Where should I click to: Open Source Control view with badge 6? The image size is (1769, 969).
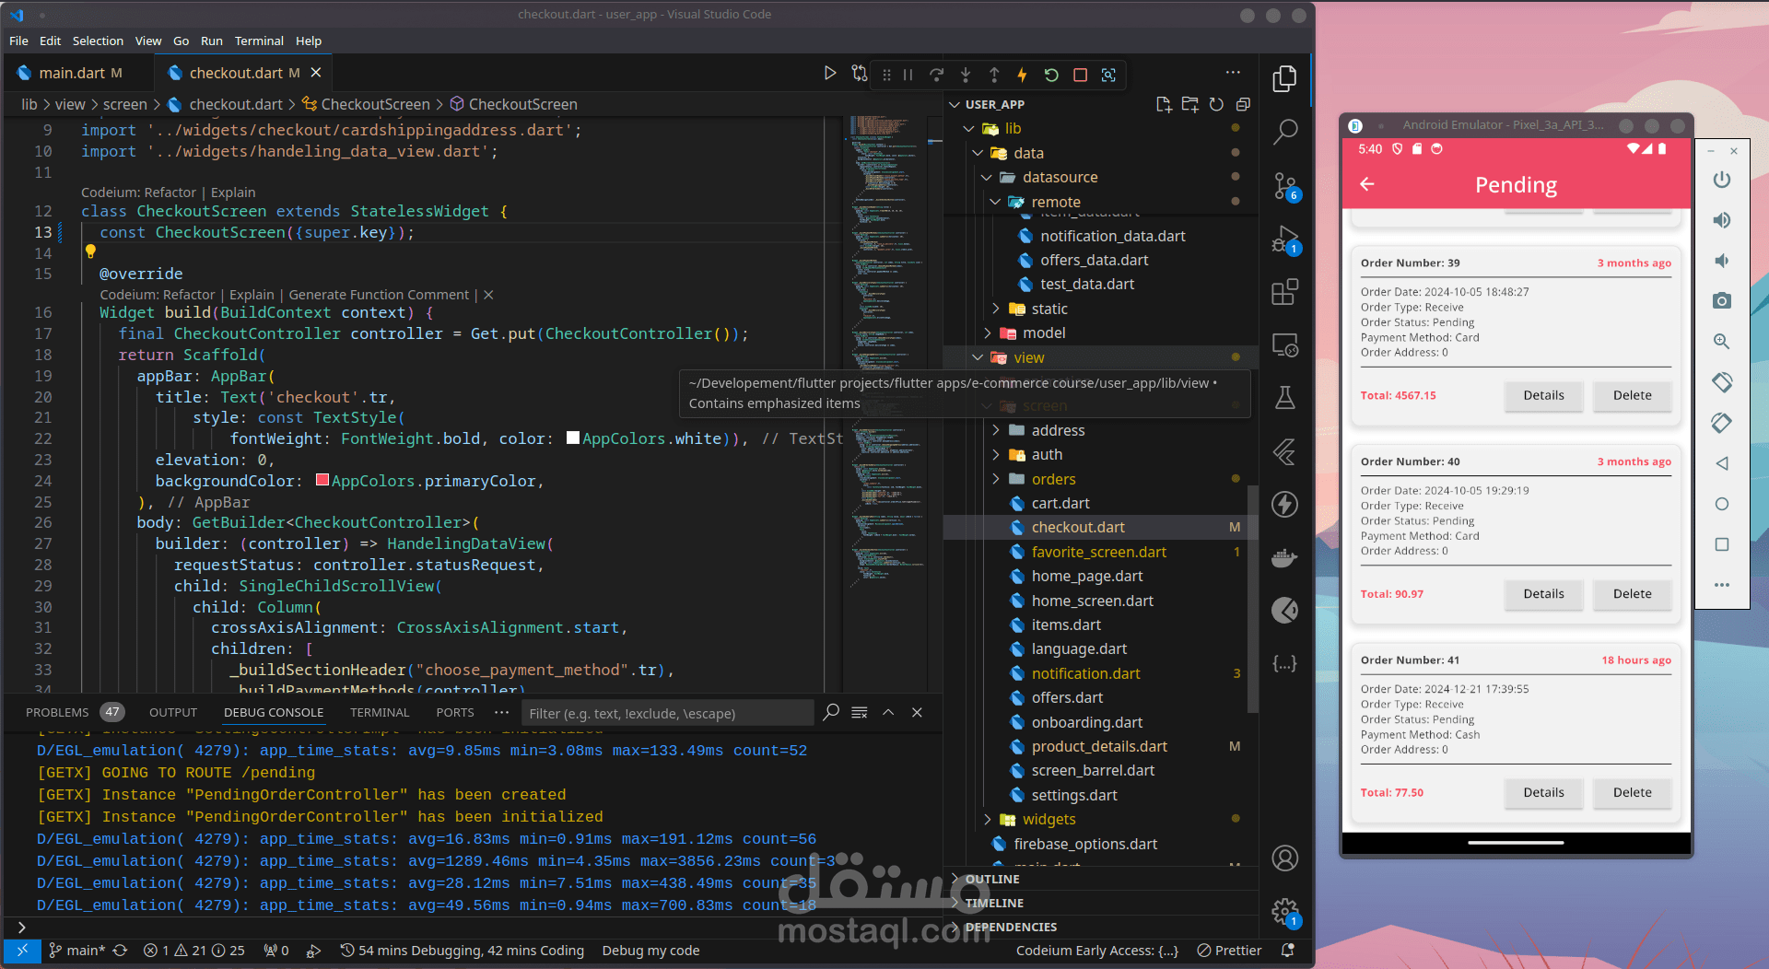[x=1284, y=186]
